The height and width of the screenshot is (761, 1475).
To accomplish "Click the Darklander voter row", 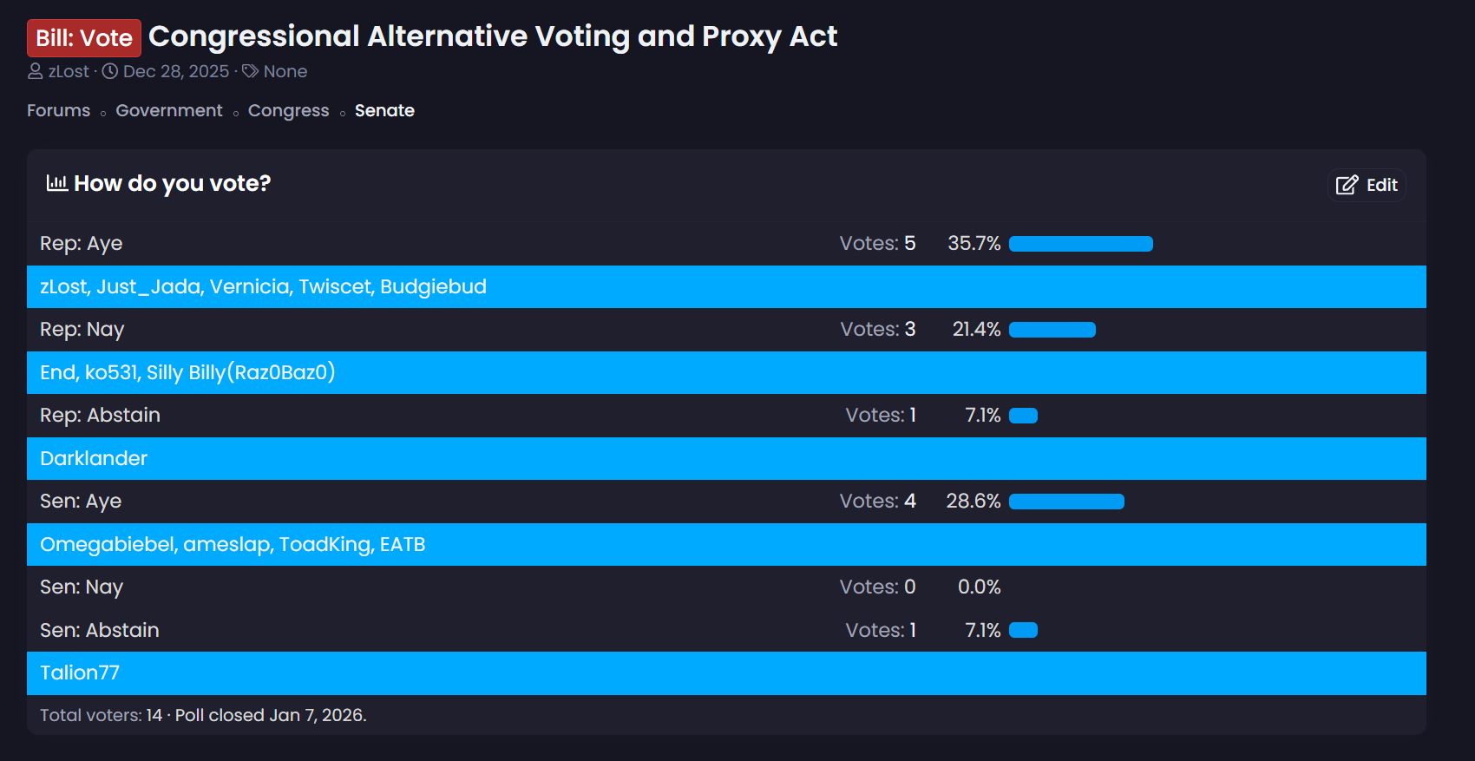I will 94,458.
